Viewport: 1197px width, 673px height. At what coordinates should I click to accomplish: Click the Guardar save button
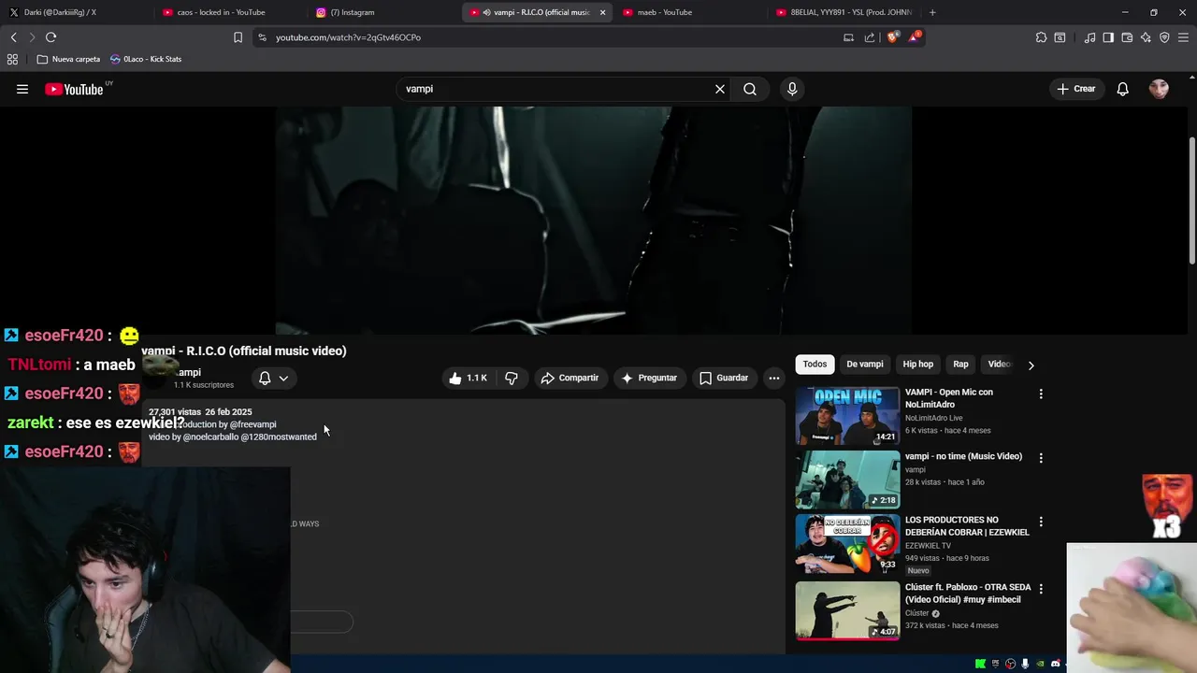[724, 378]
